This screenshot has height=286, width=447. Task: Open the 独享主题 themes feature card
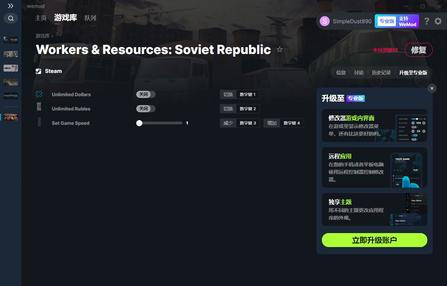pos(374,209)
